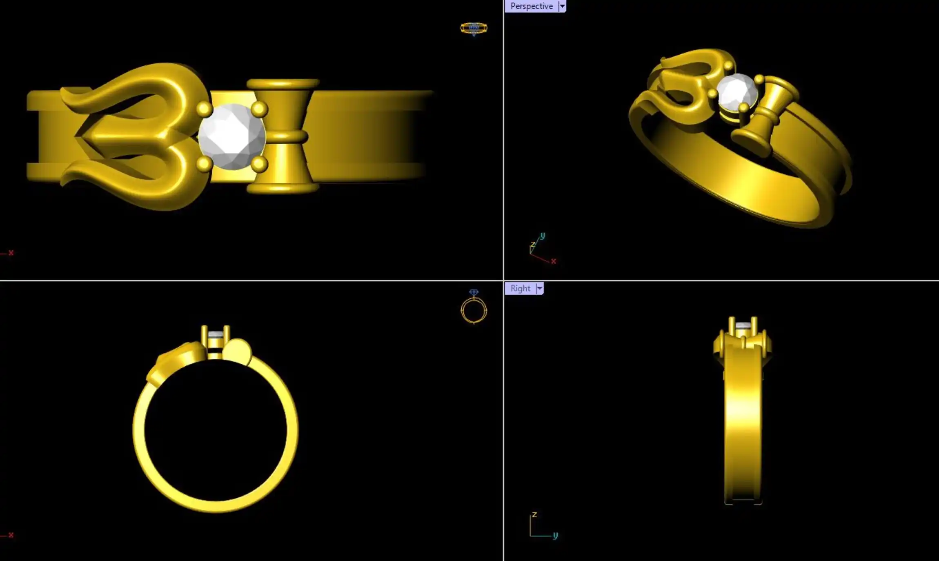Open the Perspective viewport dropdown arrow
Image resolution: width=939 pixels, height=561 pixels.
(x=562, y=6)
